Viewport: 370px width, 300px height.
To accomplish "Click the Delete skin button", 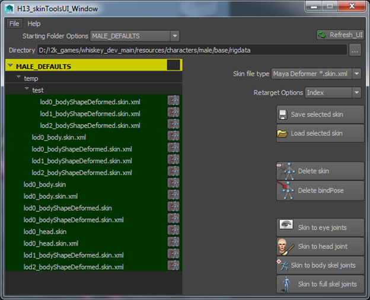I will click(320, 171).
